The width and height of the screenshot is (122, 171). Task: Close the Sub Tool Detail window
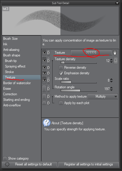point(117,3)
